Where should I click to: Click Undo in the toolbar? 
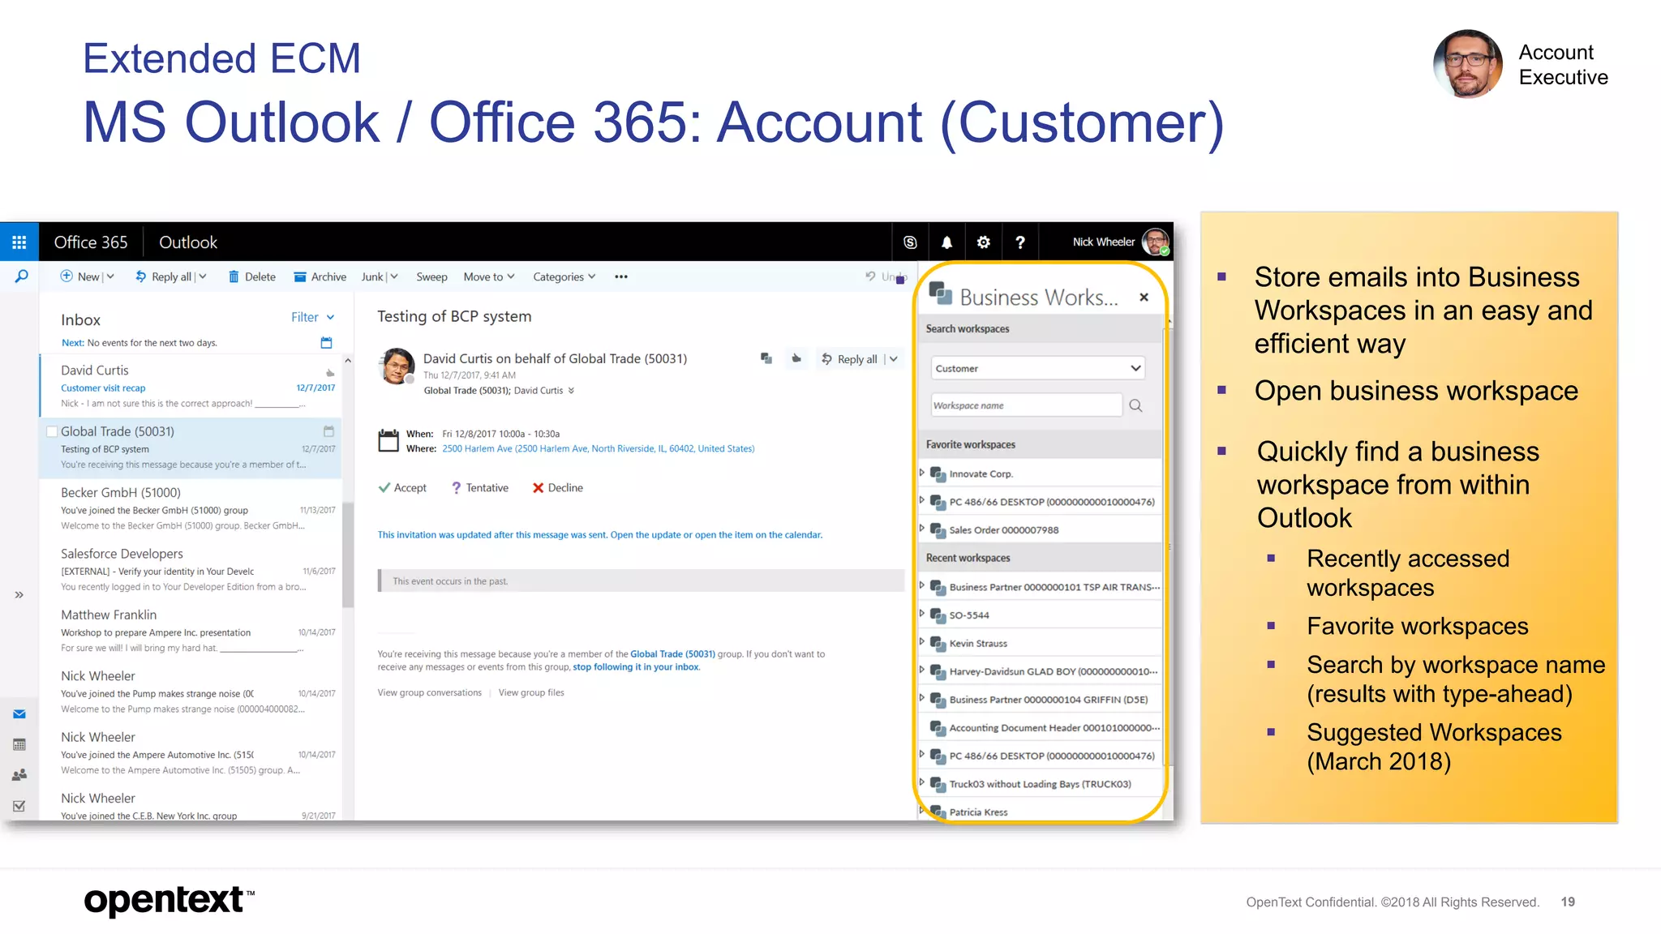[x=885, y=276]
